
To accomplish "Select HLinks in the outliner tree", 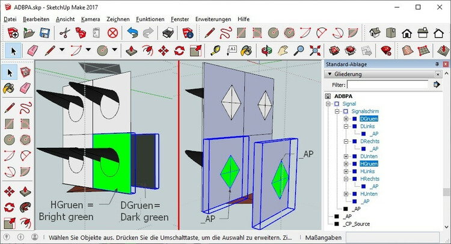I will click(x=367, y=171).
